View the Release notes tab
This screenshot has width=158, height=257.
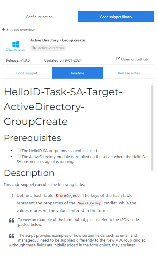[129, 73]
